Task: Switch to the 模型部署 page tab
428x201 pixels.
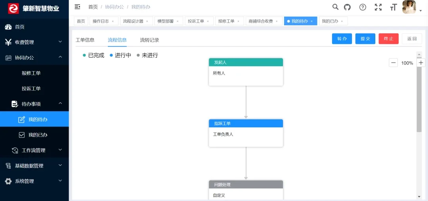Action: click(168, 21)
